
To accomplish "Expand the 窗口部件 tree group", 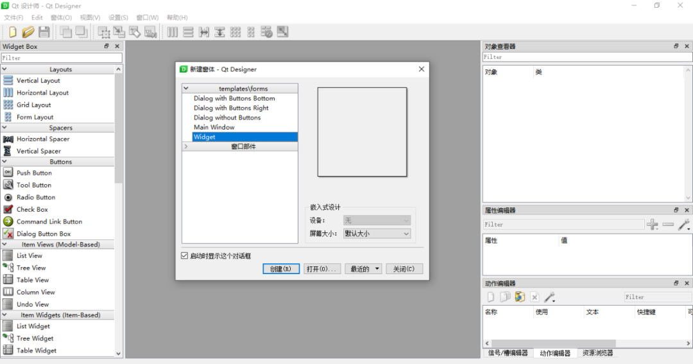I will pyautogui.click(x=186, y=146).
